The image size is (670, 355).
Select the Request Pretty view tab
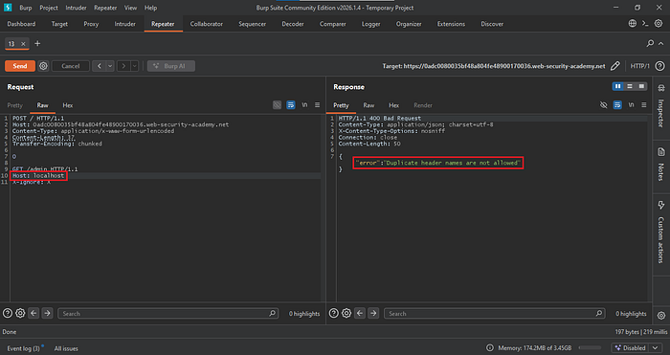[15, 105]
